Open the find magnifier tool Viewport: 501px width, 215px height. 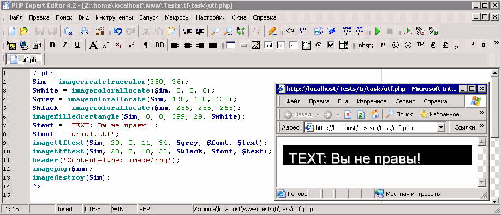216,31
